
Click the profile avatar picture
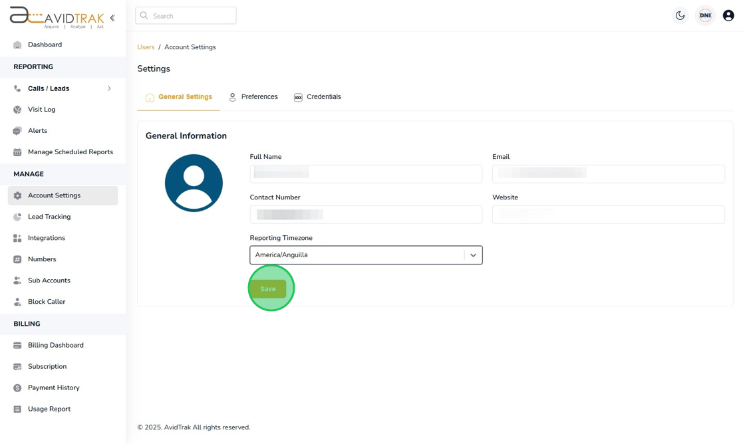(194, 183)
